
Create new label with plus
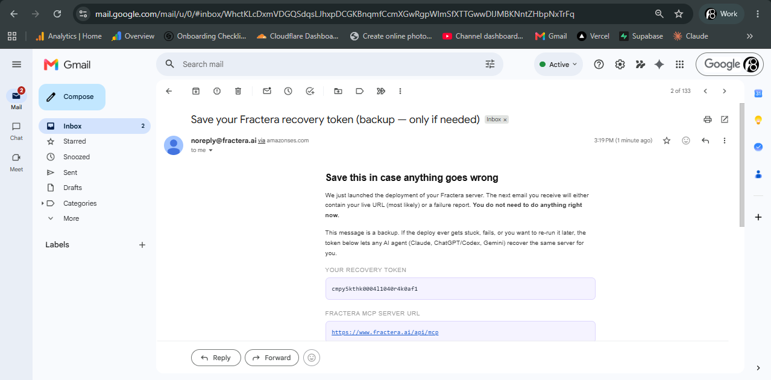[x=142, y=245]
